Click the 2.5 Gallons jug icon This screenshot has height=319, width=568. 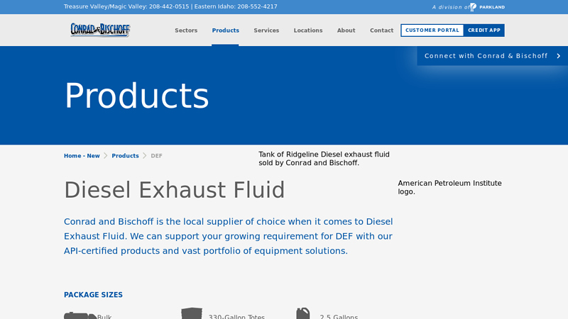coord(303,313)
